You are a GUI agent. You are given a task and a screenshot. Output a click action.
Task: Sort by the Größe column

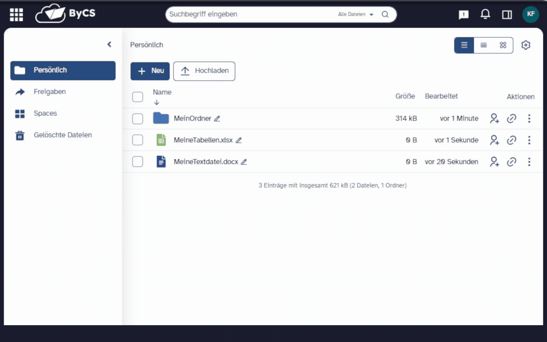click(x=405, y=96)
